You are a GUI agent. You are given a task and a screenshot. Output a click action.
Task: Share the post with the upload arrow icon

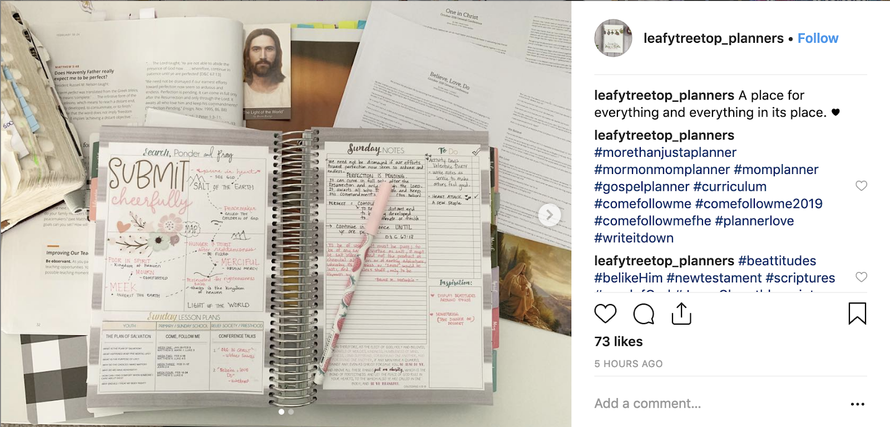(x=681, y=314)
